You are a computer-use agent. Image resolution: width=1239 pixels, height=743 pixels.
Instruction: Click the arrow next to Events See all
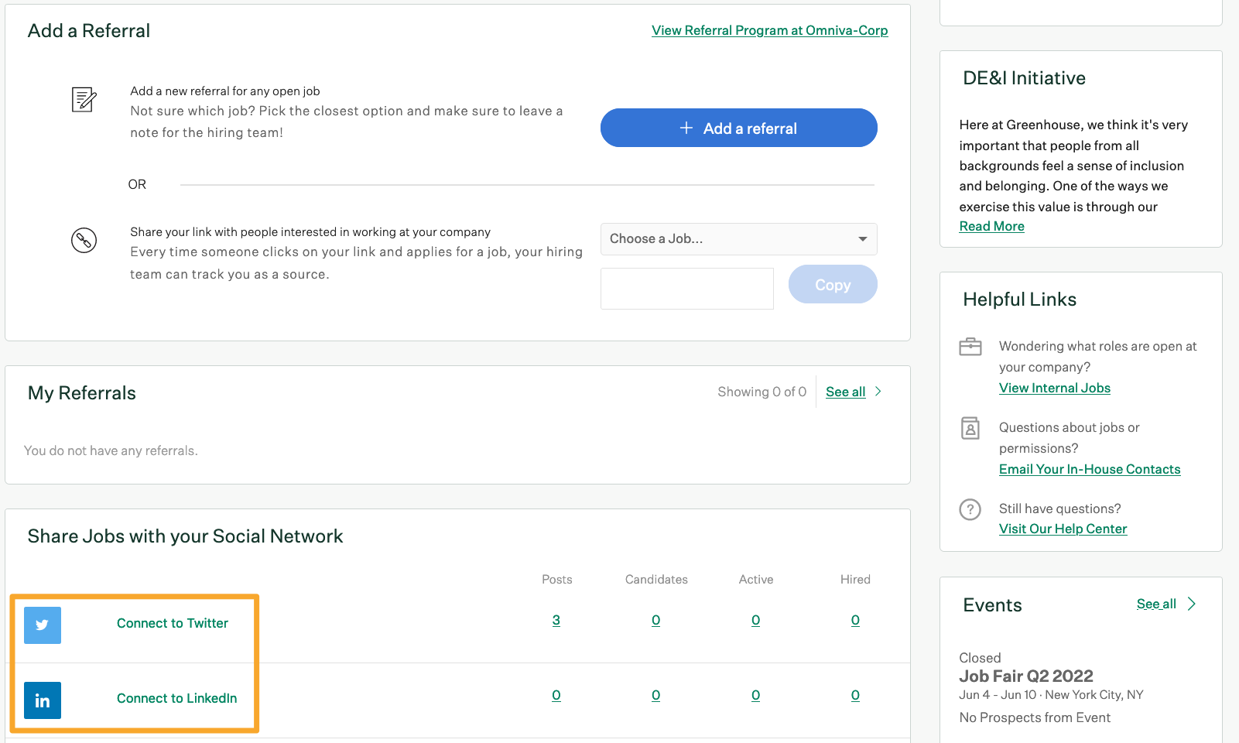coord(1192,604)
